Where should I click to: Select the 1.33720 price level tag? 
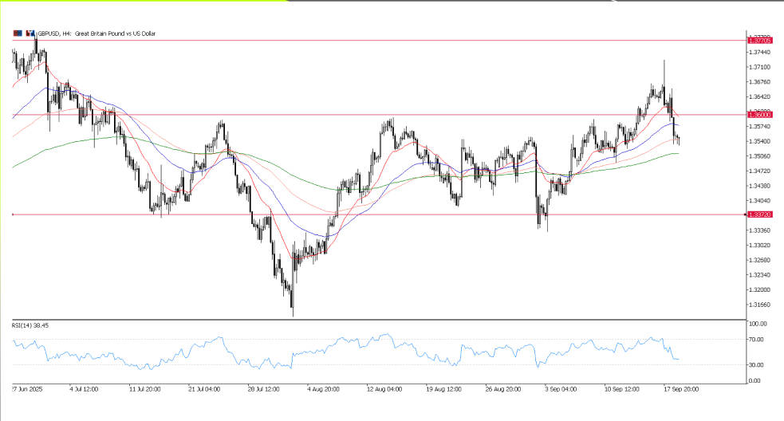tap(758, 214)
